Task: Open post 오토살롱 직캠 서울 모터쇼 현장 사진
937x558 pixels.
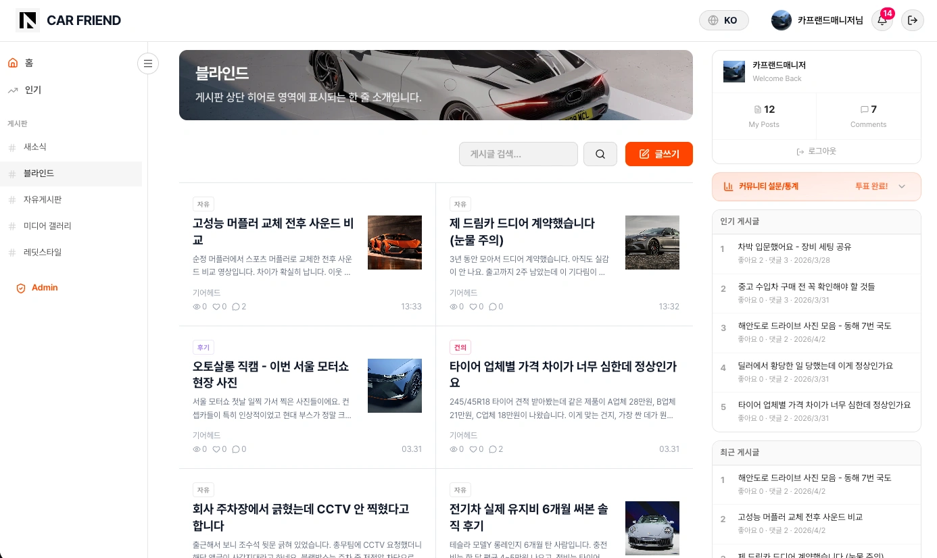Action: 271,374
